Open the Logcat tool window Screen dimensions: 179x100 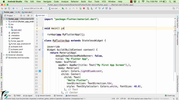(28, 96)
